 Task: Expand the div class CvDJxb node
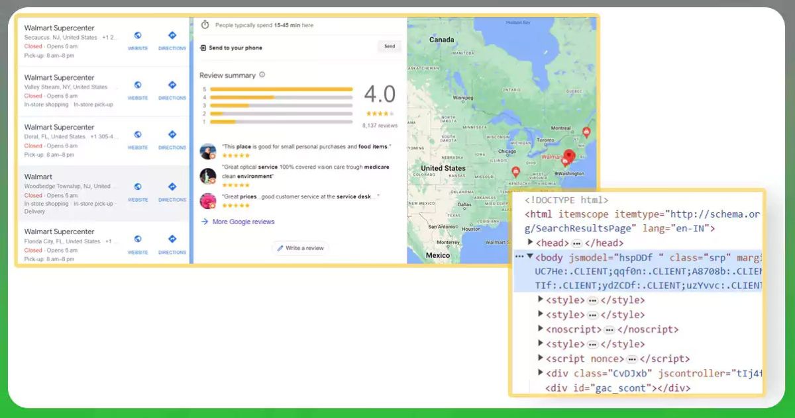tap(541, 373)
